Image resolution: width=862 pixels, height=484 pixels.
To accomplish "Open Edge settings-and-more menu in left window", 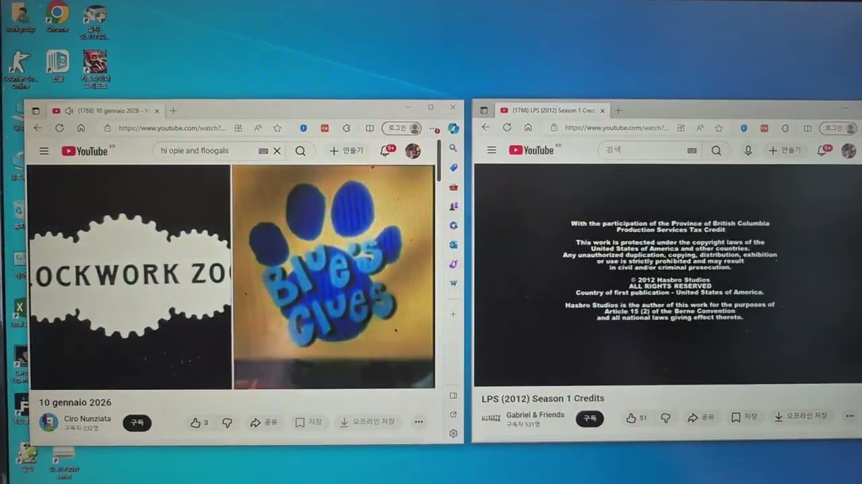I will click(434, 128).
